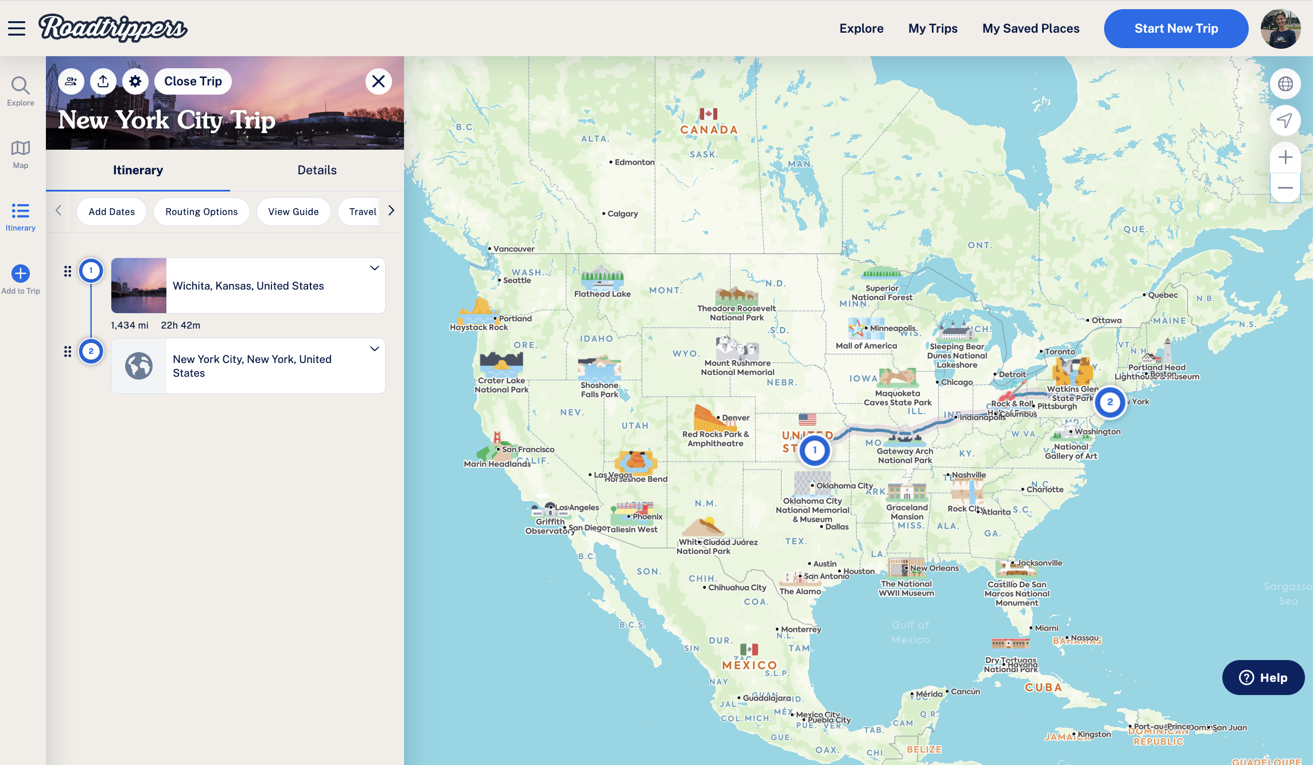Select waypoint 2 marker in itinerary list
1313x765 pixels.
click(91, 352)
